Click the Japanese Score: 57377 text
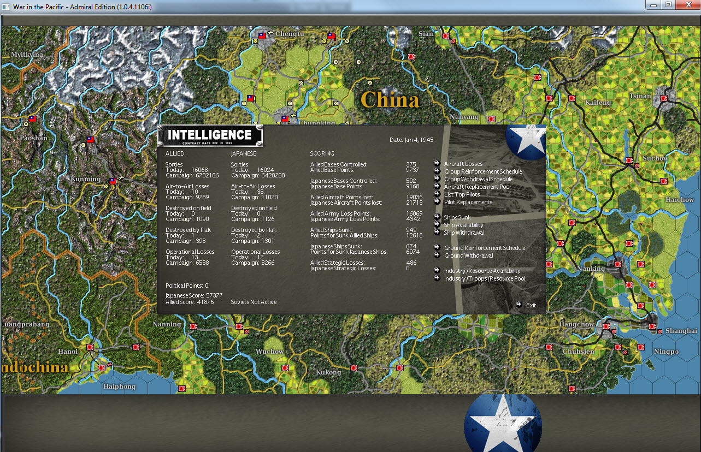Screen dimensions: 701x452 click(194, 295)
